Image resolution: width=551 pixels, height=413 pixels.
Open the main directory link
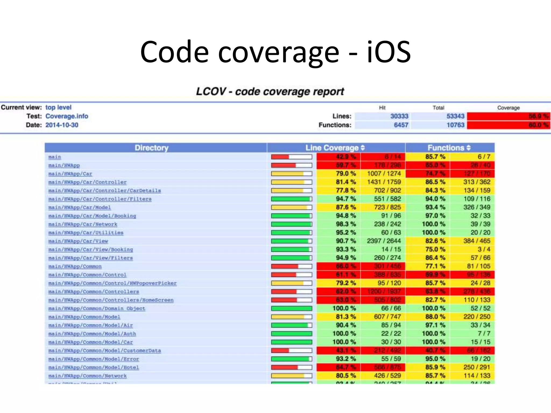point(55,157)
